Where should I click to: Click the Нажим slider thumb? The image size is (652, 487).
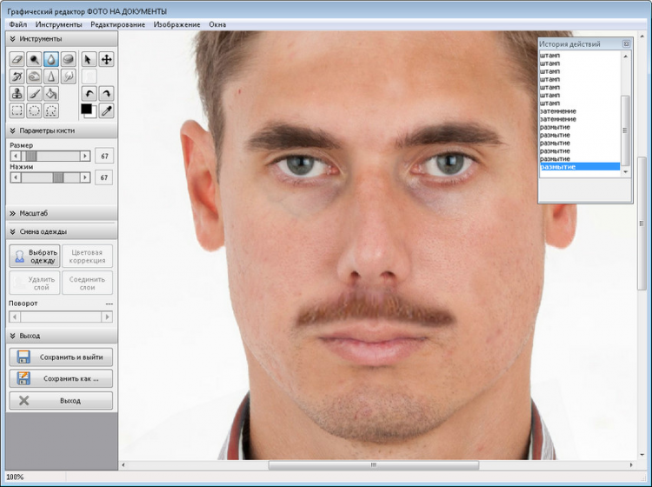(x=58, y=177)
